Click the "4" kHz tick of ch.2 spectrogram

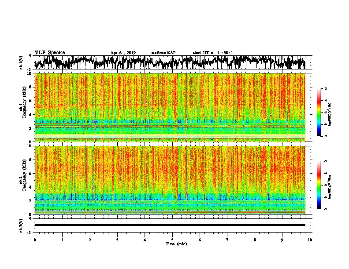[31, 187]
